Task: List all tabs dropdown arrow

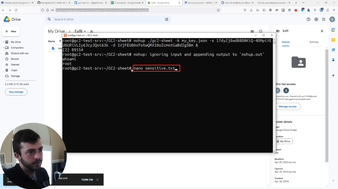Action: click(303, 3)
